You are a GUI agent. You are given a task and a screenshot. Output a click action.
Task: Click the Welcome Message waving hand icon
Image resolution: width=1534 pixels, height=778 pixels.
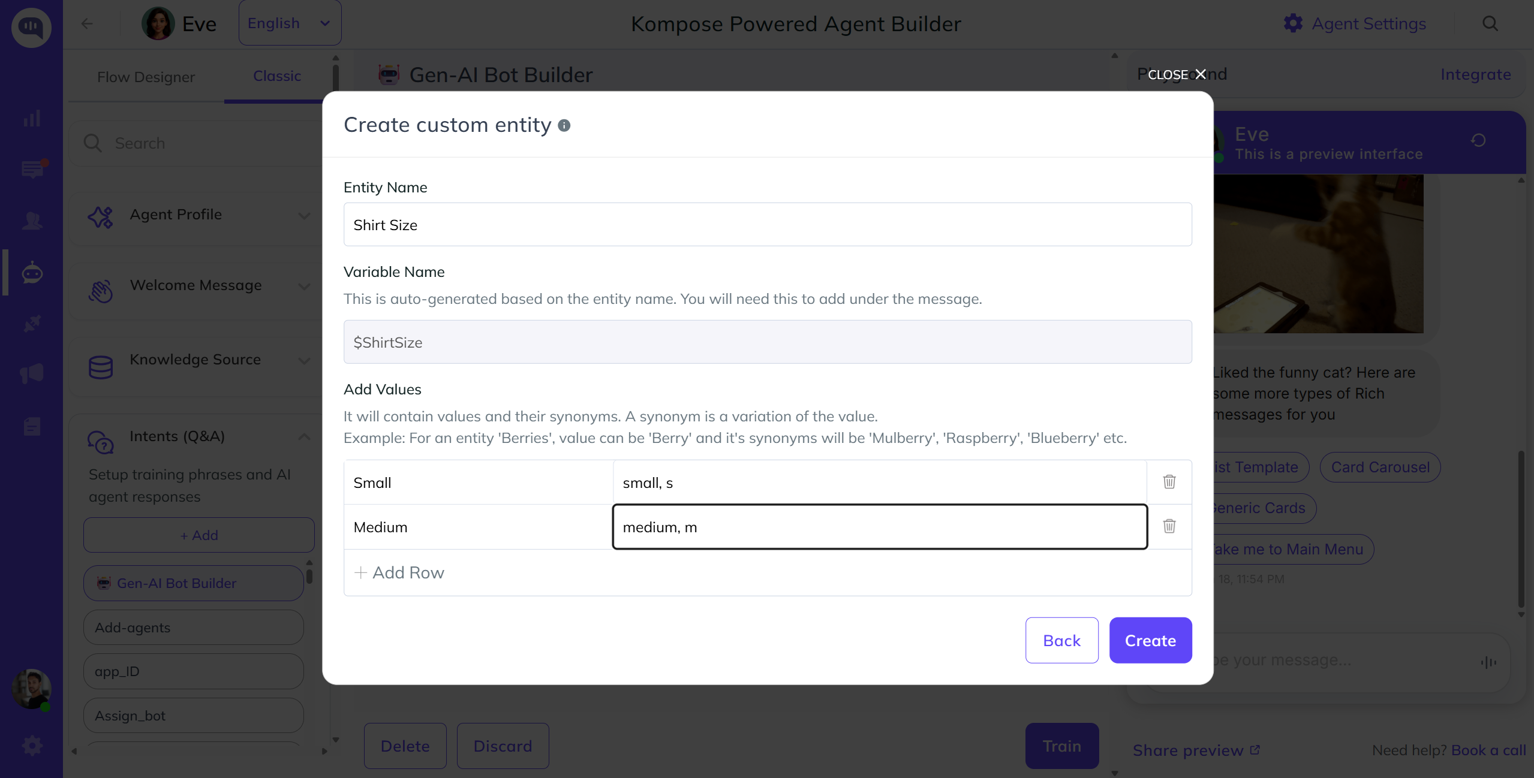coord(100,291)
